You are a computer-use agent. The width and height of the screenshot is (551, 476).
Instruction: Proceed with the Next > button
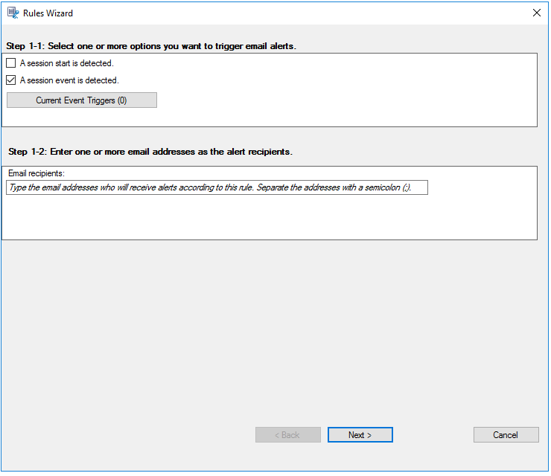tap(360, 435)
